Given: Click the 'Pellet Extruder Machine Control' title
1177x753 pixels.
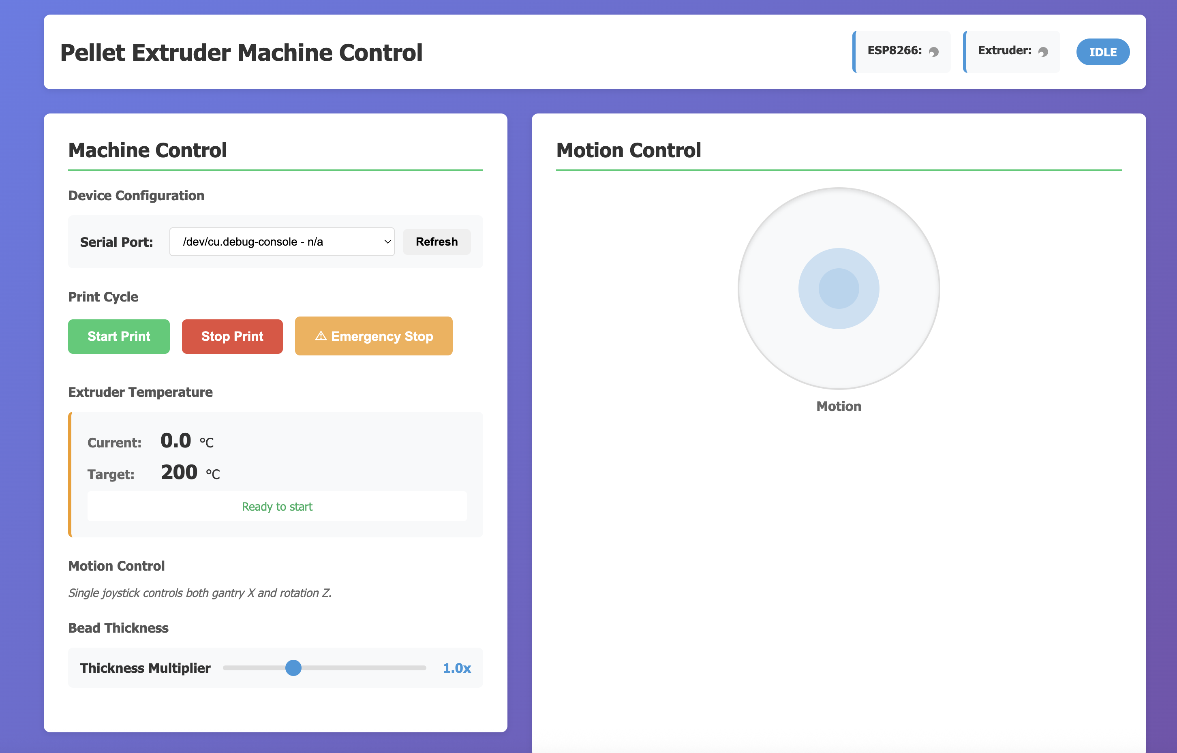Looking at the screenshot, I should click(241, 53).
